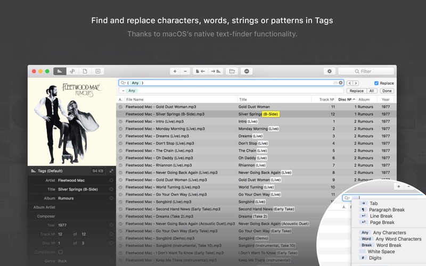Toggle check circle for Gold Dust Woman.mp3 row
Viewport: 426px width, 266px height.
coord(120,107)
